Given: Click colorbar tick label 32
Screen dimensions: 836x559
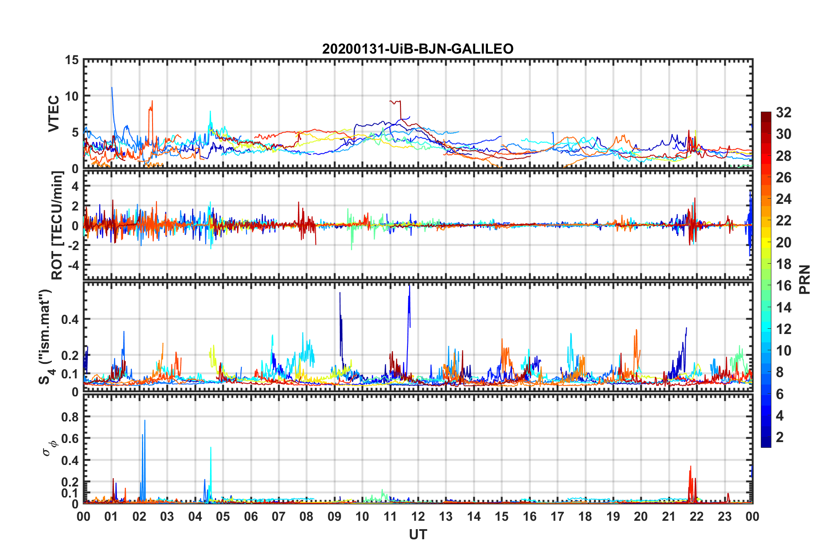Looking at the screenshot, I should (783, 113).
